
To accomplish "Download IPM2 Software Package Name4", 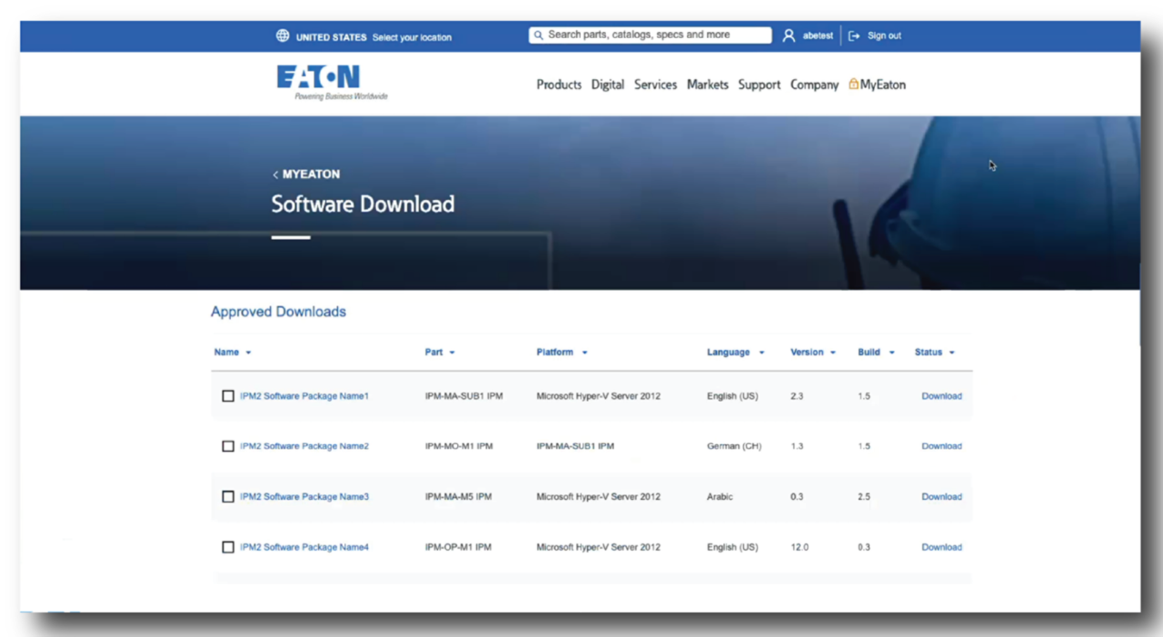I will [941, 547].
